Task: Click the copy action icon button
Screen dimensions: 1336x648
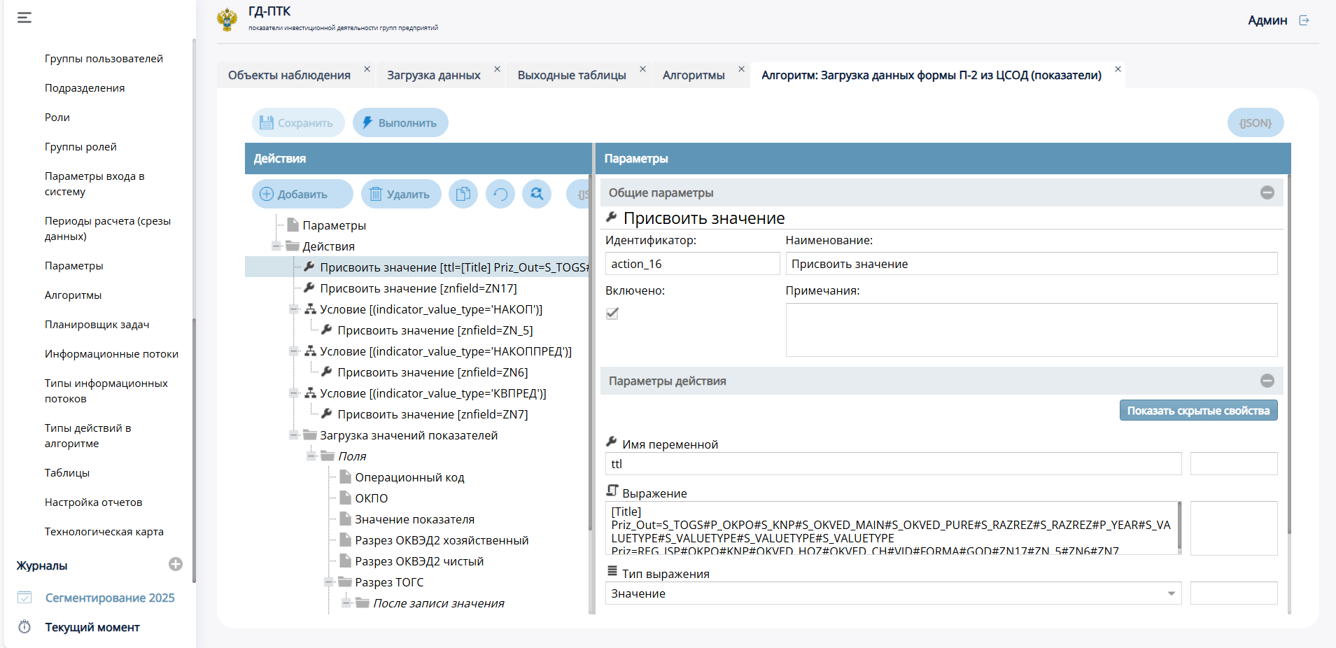Action: point(463,194)
